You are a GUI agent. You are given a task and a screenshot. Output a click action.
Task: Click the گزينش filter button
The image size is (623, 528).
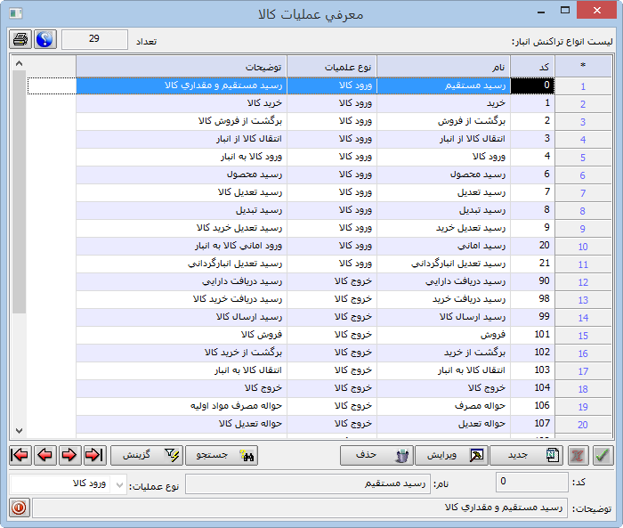[x=147, y=455]
